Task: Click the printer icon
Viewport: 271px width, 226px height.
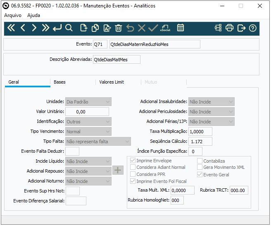Action: pos(230,28)
